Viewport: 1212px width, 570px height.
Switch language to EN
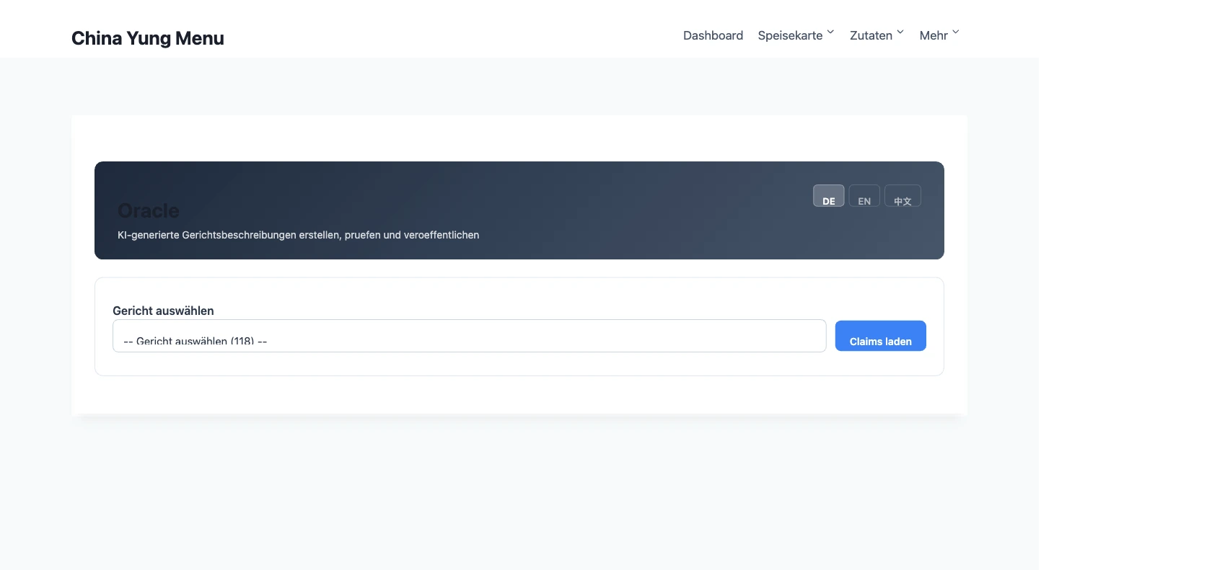tap(864, 196)
